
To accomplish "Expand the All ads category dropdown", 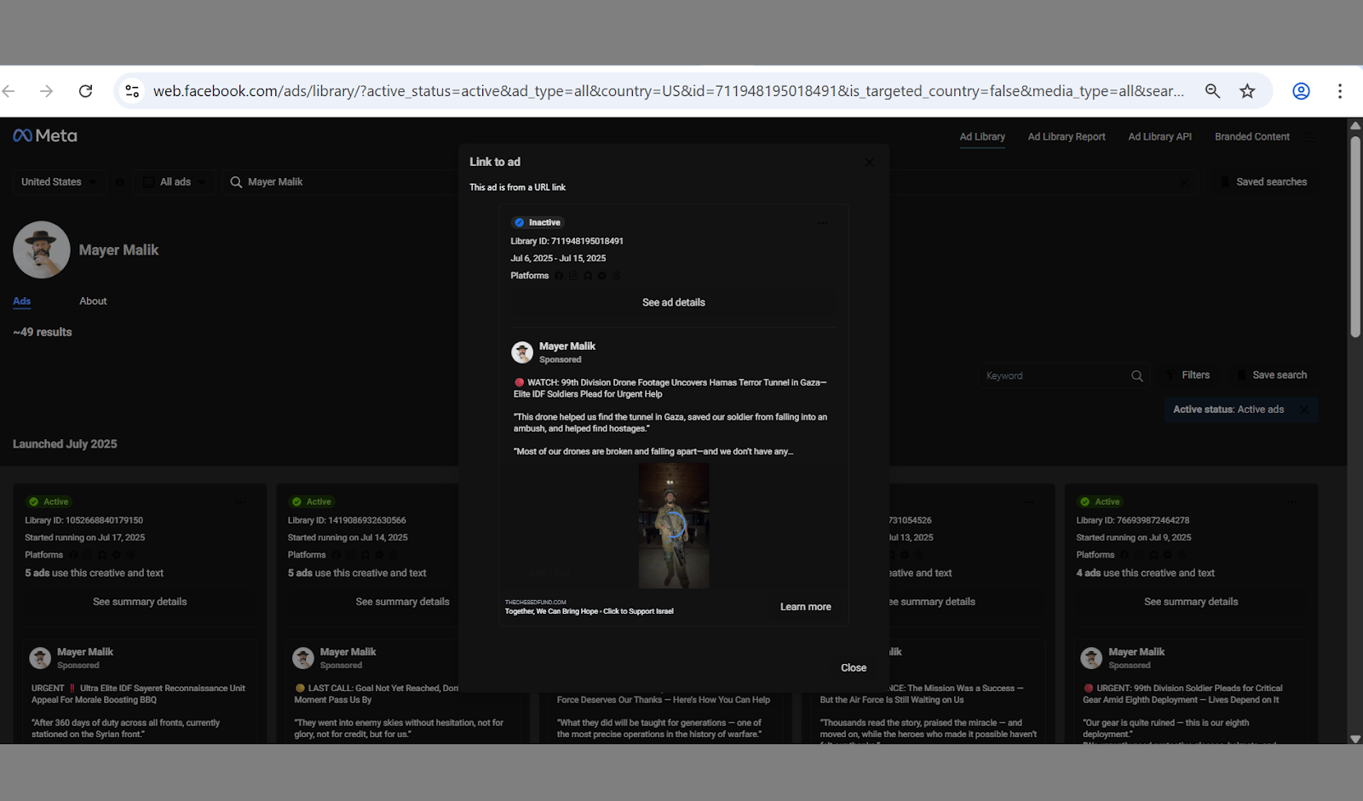I will point(174,182).
